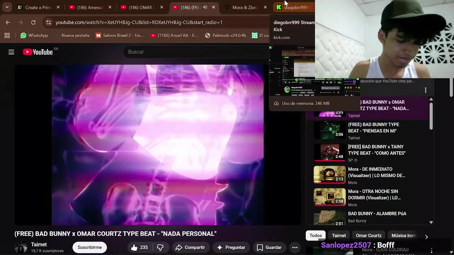Click the 18,7 K suscriptores text
Image resolution: width=454 pixels, height=255 pixels.
pos(47,251)
